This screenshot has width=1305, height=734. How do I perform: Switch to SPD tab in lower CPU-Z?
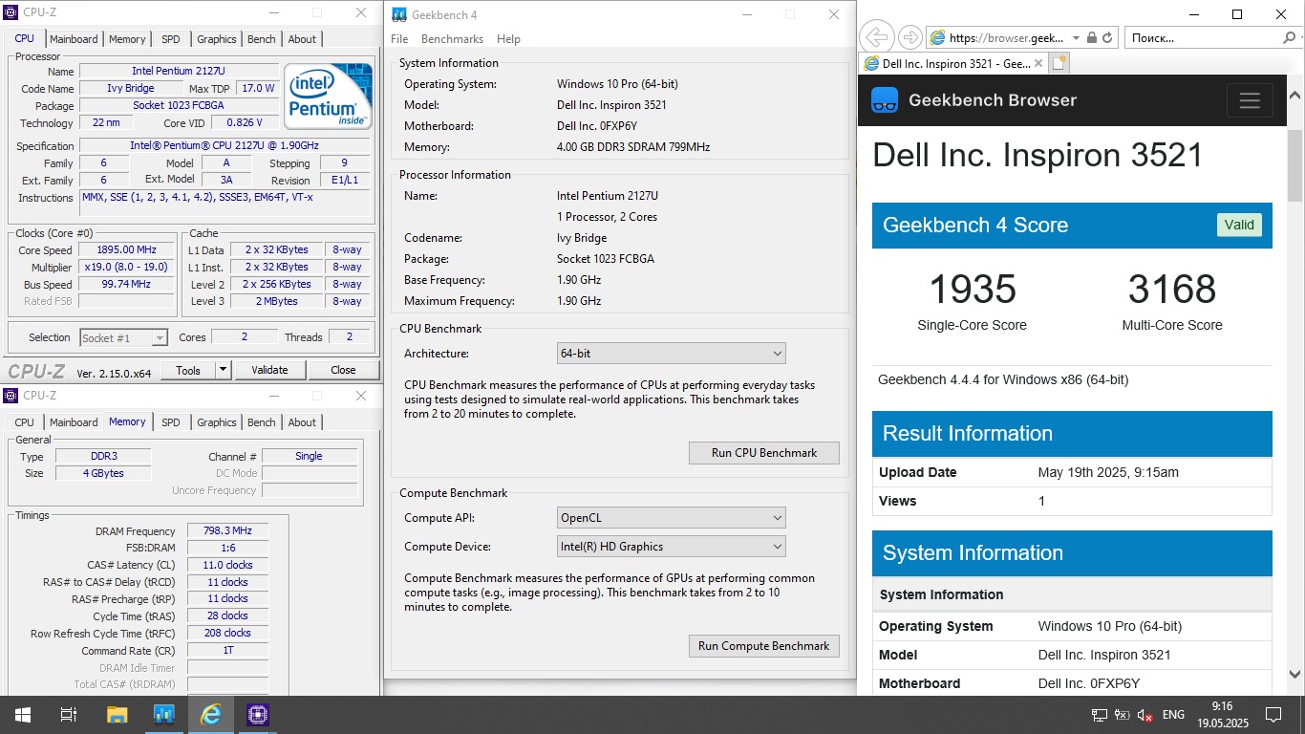pos(170,422)
